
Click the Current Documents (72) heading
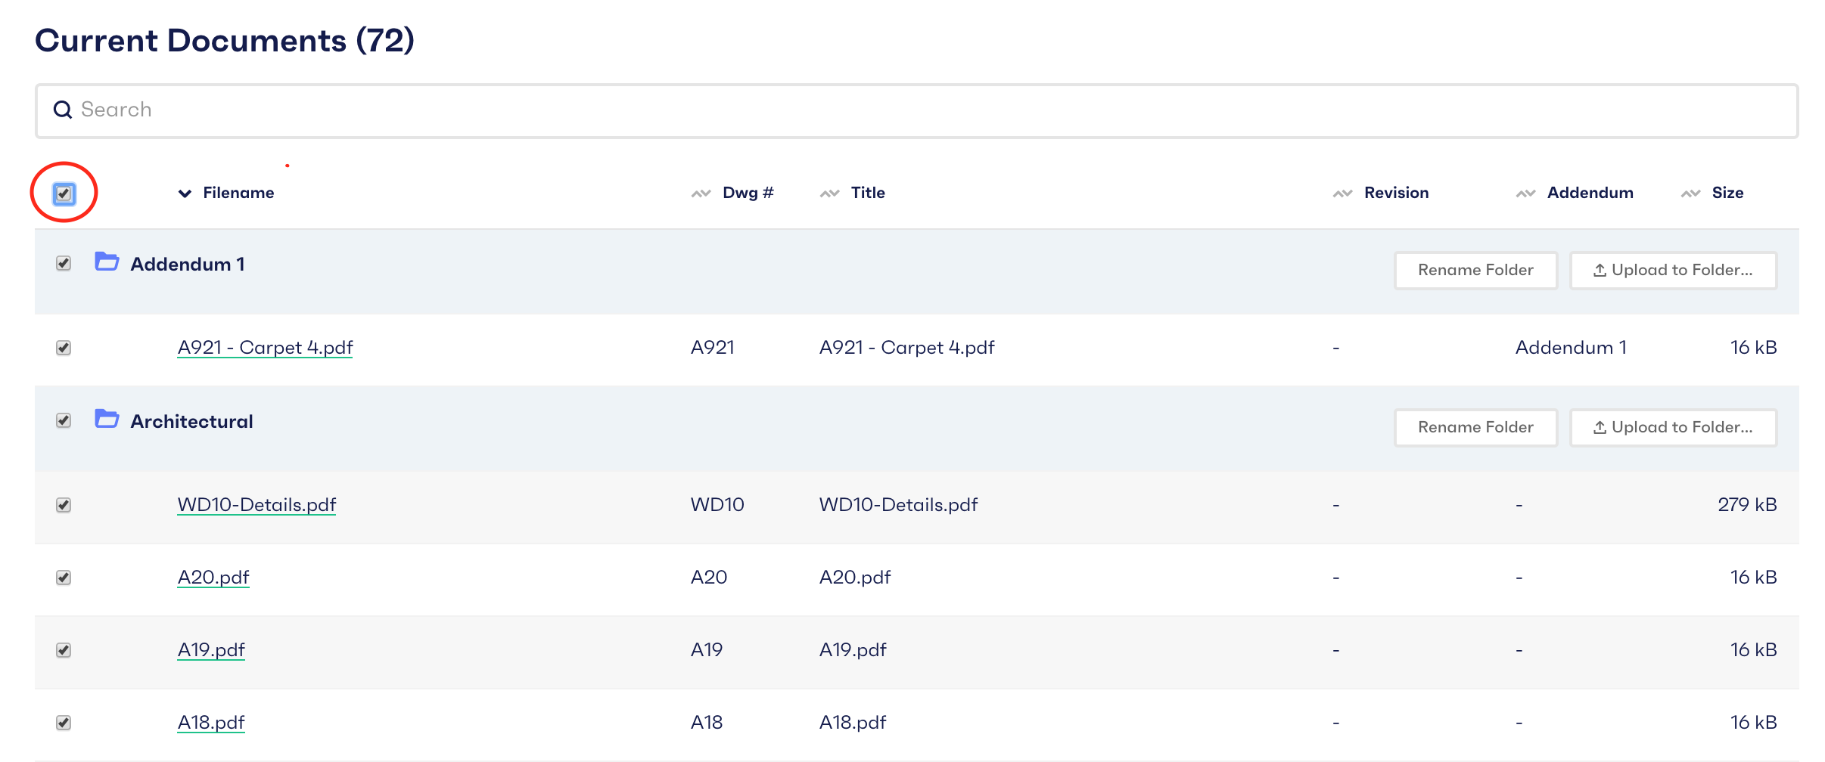point(225,41)
